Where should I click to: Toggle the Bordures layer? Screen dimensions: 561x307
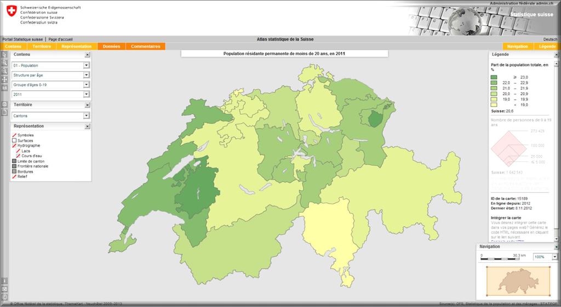click(14, 171)
